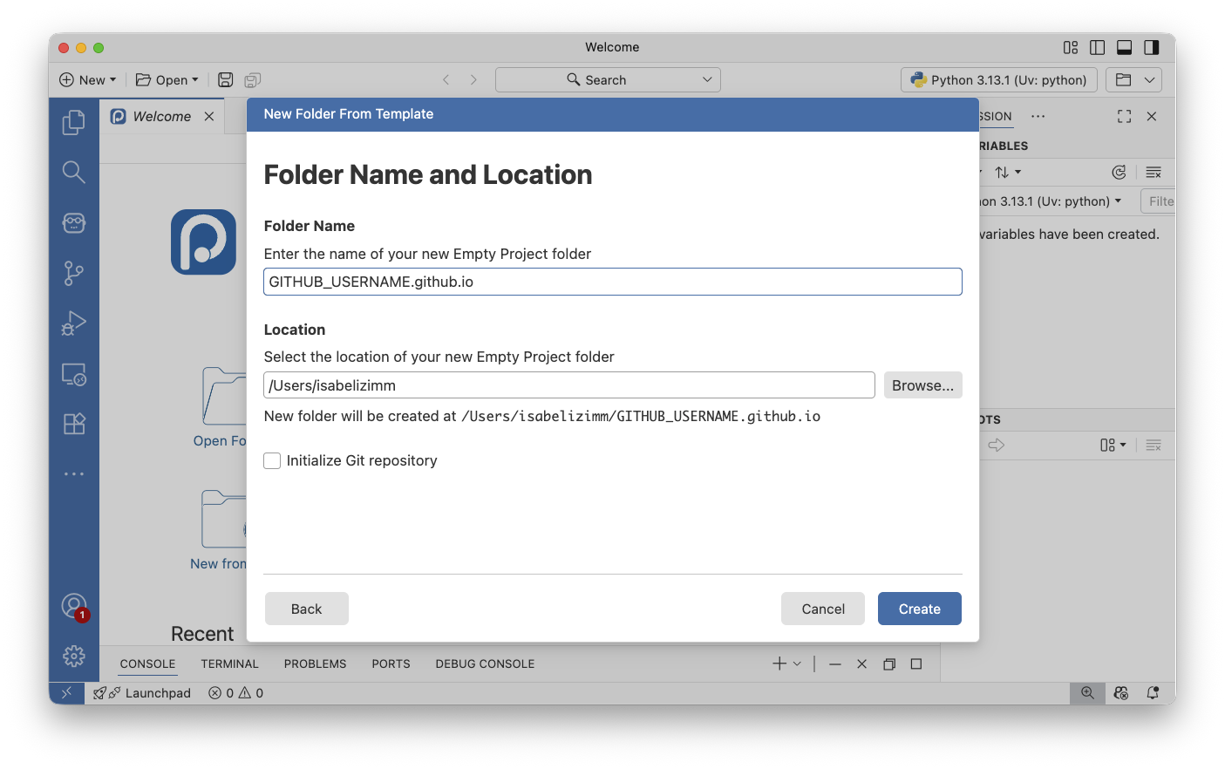Click the Accounts icon with badge
This screenshot has width=1225, height=769.
tap(74, 605)
